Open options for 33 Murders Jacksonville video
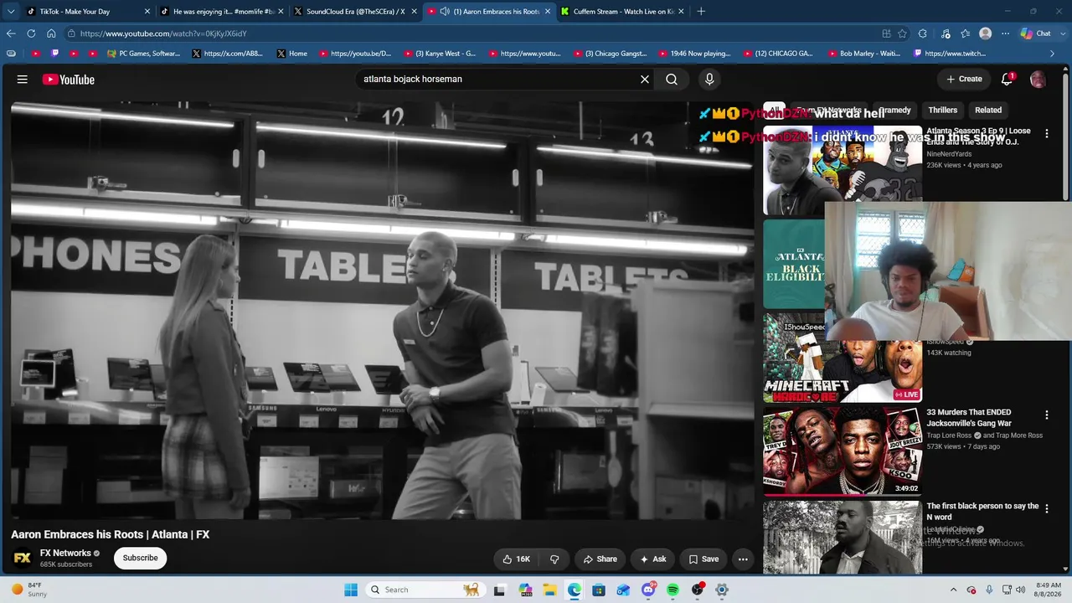Viewport: 1072px width, 603px height. point(1046,415)
